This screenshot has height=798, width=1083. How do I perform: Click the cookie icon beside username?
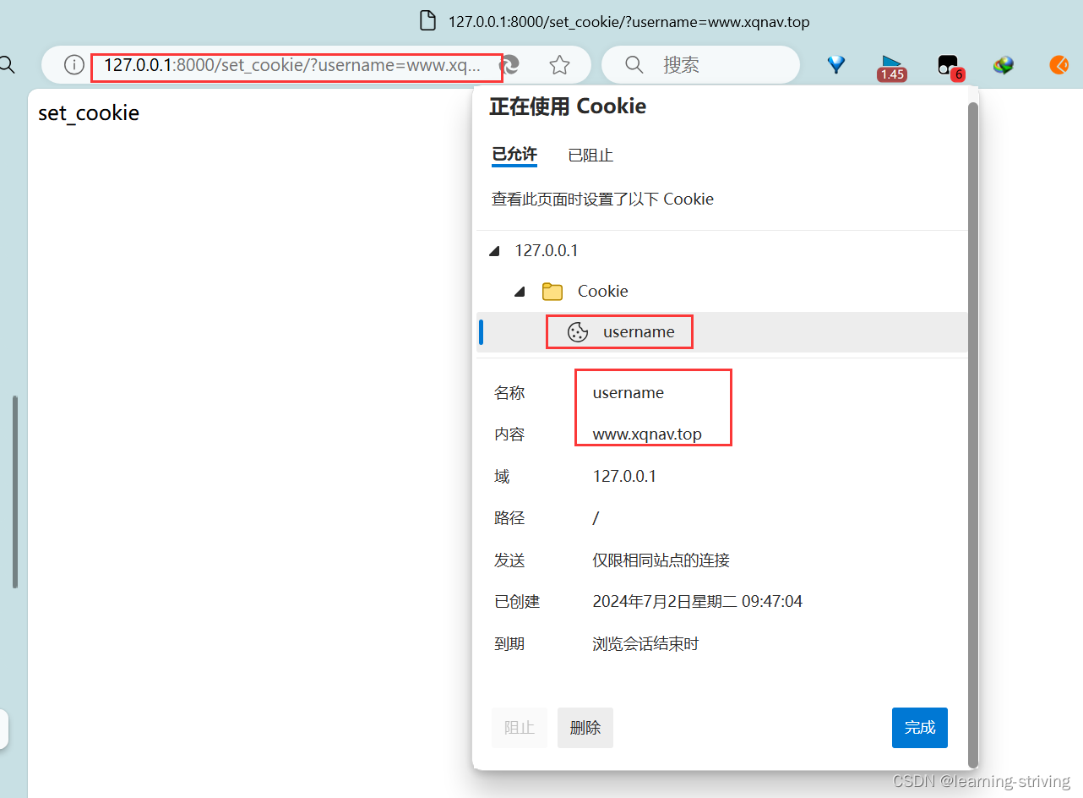pyautogui.click(x=577, y=332)
